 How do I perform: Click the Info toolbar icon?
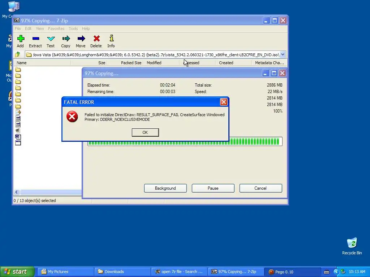111,38
